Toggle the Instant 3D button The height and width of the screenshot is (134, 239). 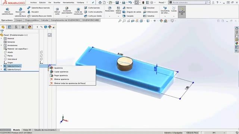point(182,12)
